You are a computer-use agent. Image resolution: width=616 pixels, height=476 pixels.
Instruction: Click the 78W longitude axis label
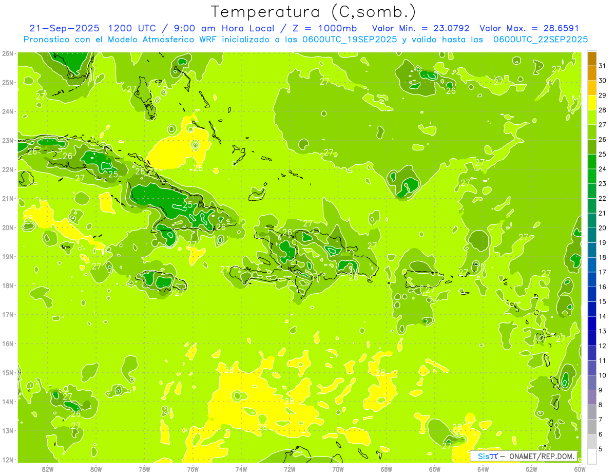[x=144, y=469]
